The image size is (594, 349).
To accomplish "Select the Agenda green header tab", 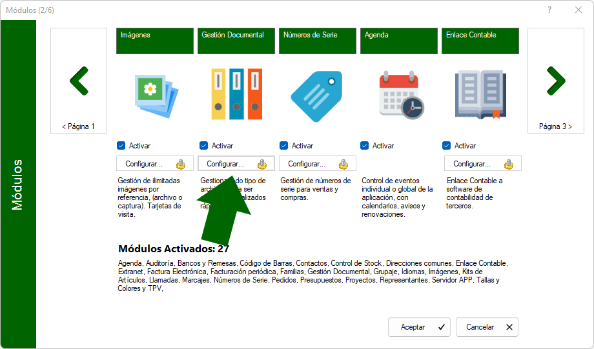I will 399,41.
